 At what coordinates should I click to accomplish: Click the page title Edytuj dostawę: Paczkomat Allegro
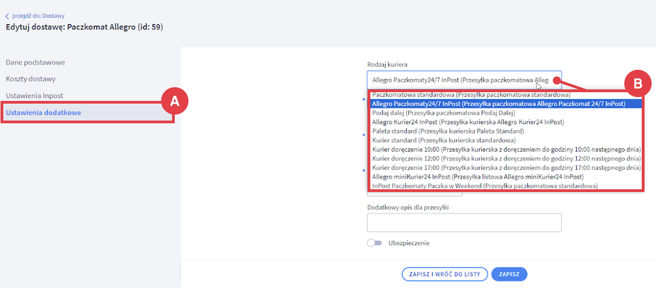click(84, 27)
